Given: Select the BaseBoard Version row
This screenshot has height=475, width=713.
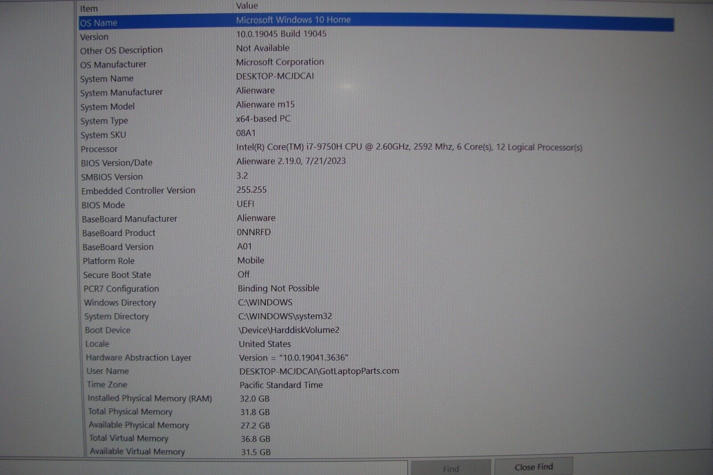Looking at the screenshot, I should coord(376,246).
